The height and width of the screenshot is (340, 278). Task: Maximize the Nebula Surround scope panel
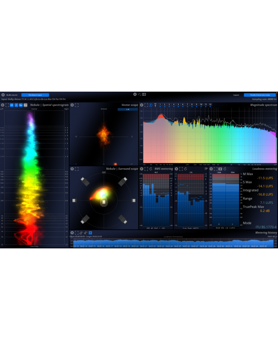(77, 169)
